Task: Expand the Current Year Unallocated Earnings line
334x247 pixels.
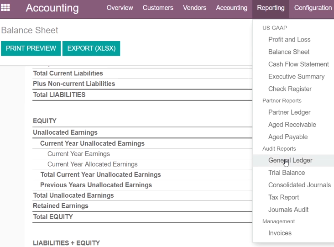Action: [92, 143]
